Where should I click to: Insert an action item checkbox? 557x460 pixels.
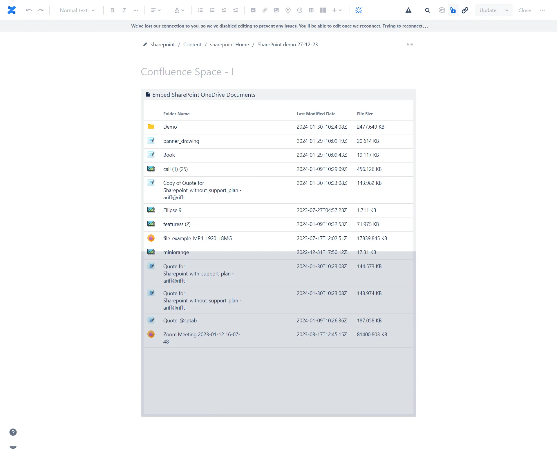[x=253, y=10]
